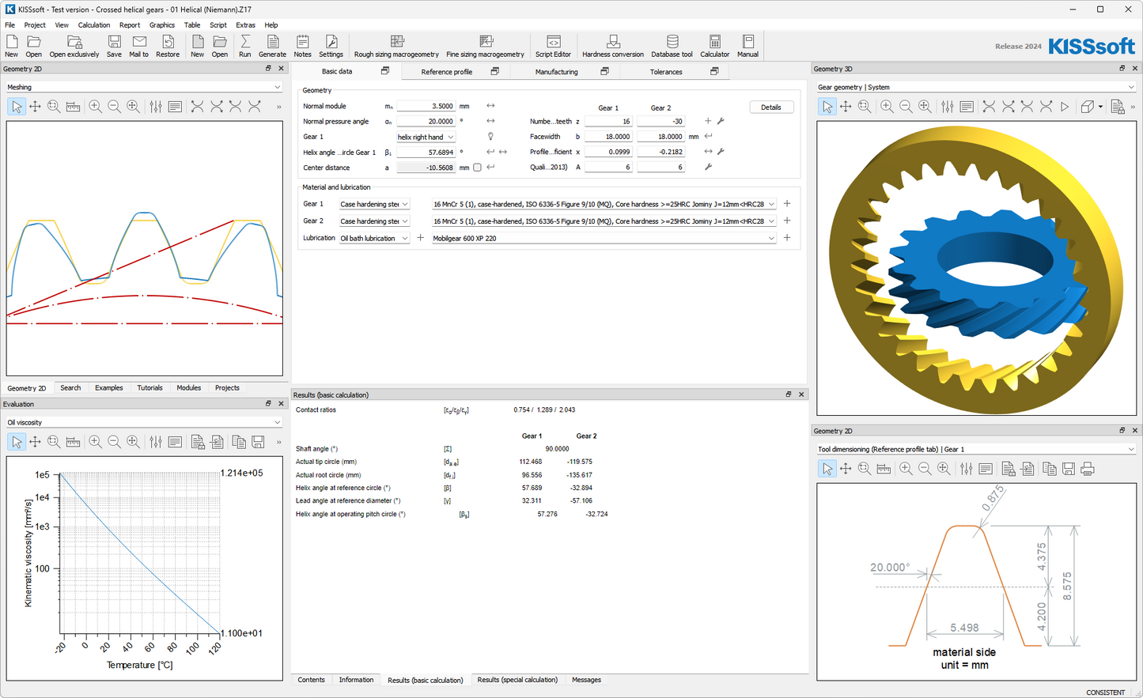Open the Fine sizing macrogeometry tool

click(x=485, y=46)
